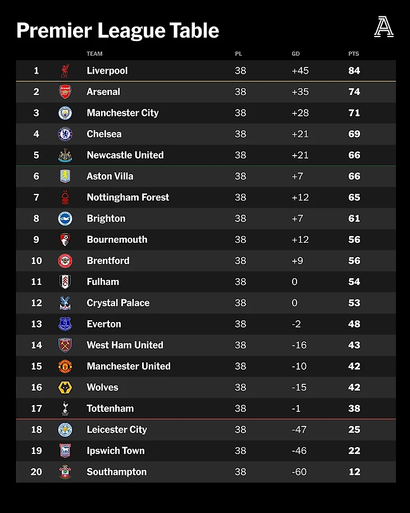
Task: Click the Brighton seagull badge
Action: coord(65,219)
